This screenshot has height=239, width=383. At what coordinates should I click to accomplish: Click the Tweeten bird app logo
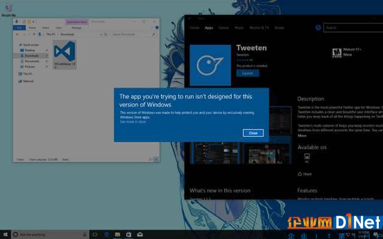(210, 65)
